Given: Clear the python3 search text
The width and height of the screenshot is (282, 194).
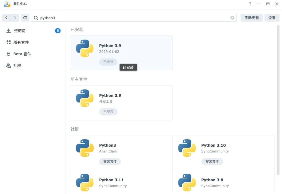Looking at the screenshot, I should (x=232, y=18).
